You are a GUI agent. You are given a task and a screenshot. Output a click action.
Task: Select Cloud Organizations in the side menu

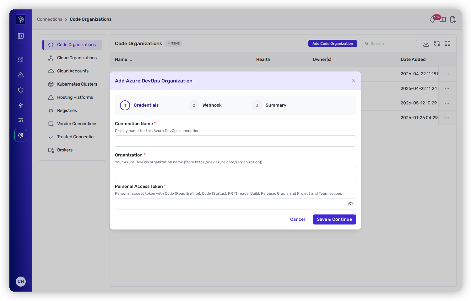pos(72,58)
